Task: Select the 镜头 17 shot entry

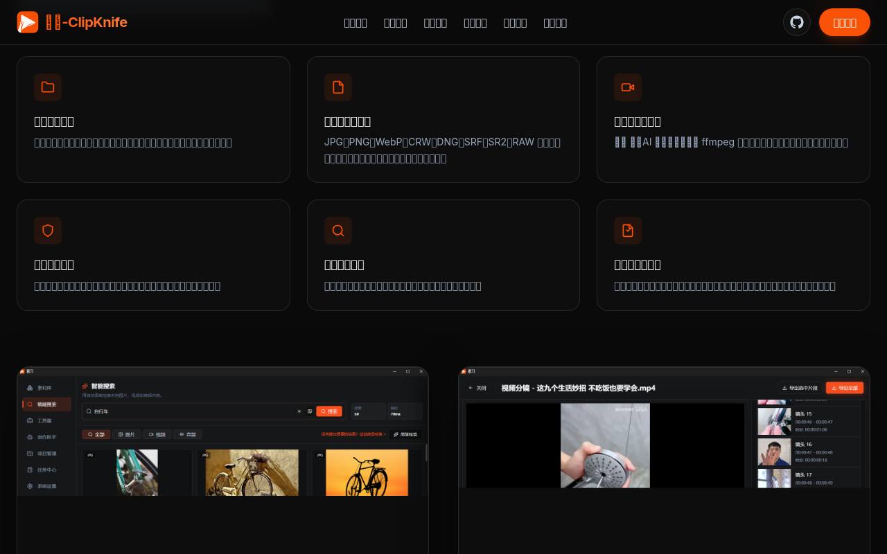Action: point(809,478)
